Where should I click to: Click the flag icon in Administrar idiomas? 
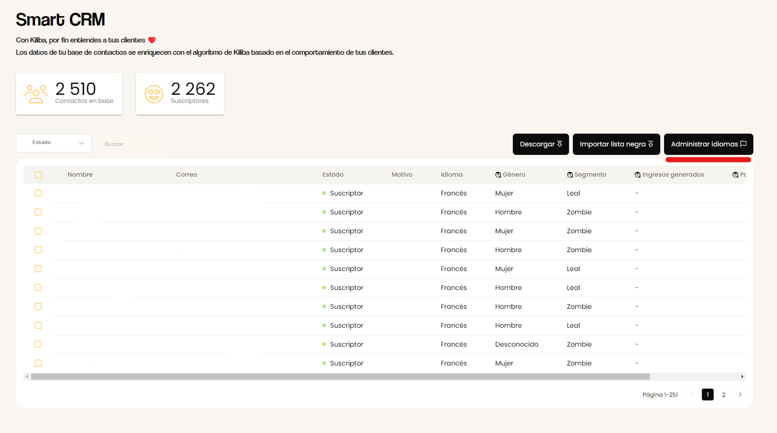(x=743, y=144)
